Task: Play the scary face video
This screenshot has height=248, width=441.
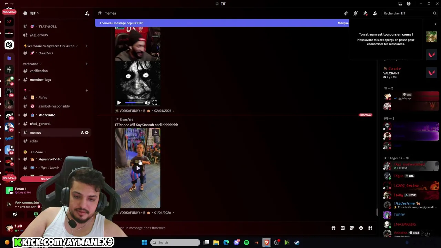Action: [x=119, y=103]
